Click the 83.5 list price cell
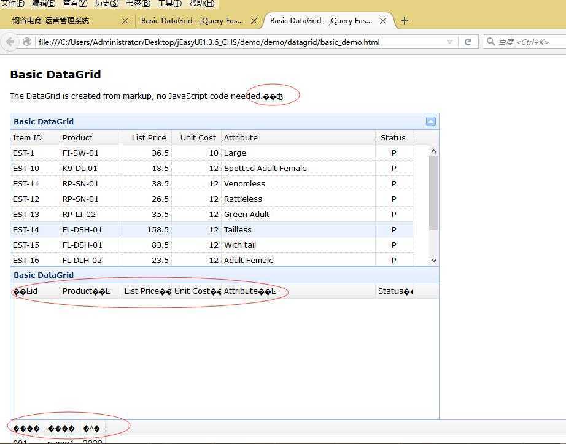 [147, 245]
